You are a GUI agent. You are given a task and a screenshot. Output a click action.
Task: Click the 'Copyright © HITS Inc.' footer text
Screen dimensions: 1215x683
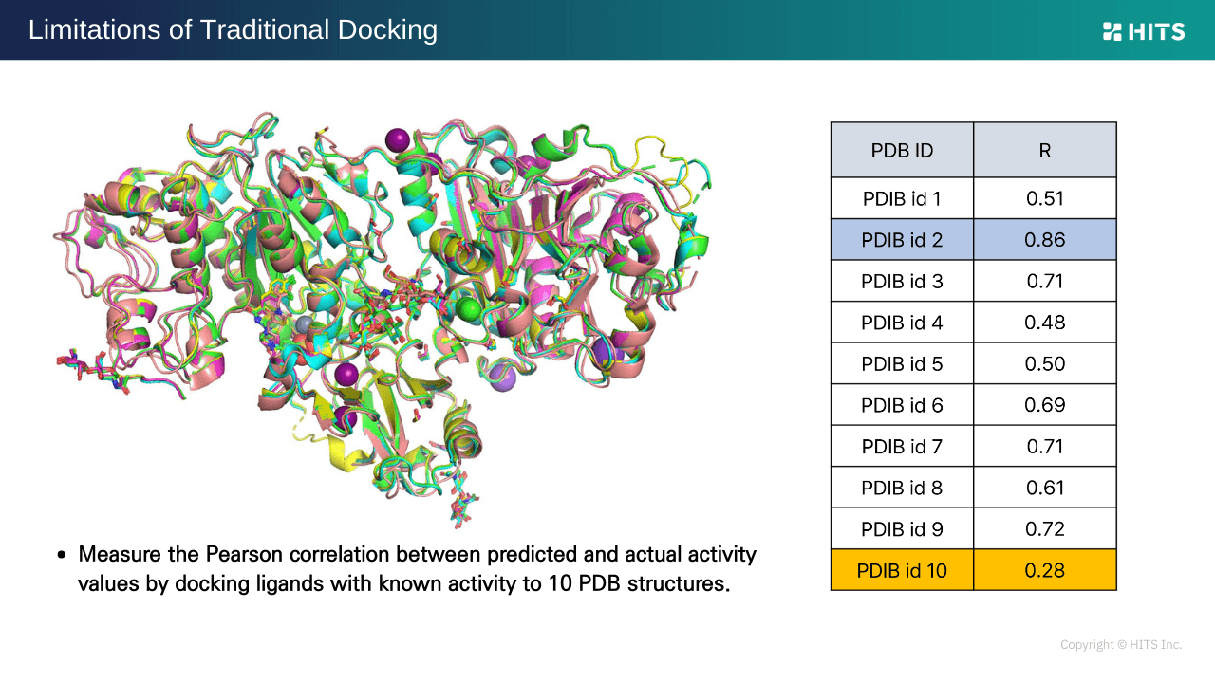tap(1120, 645)
